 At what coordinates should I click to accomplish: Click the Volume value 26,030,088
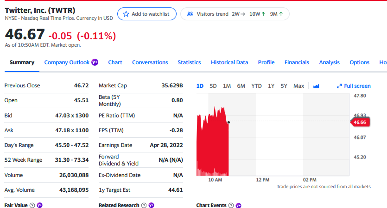pos(74,175)
